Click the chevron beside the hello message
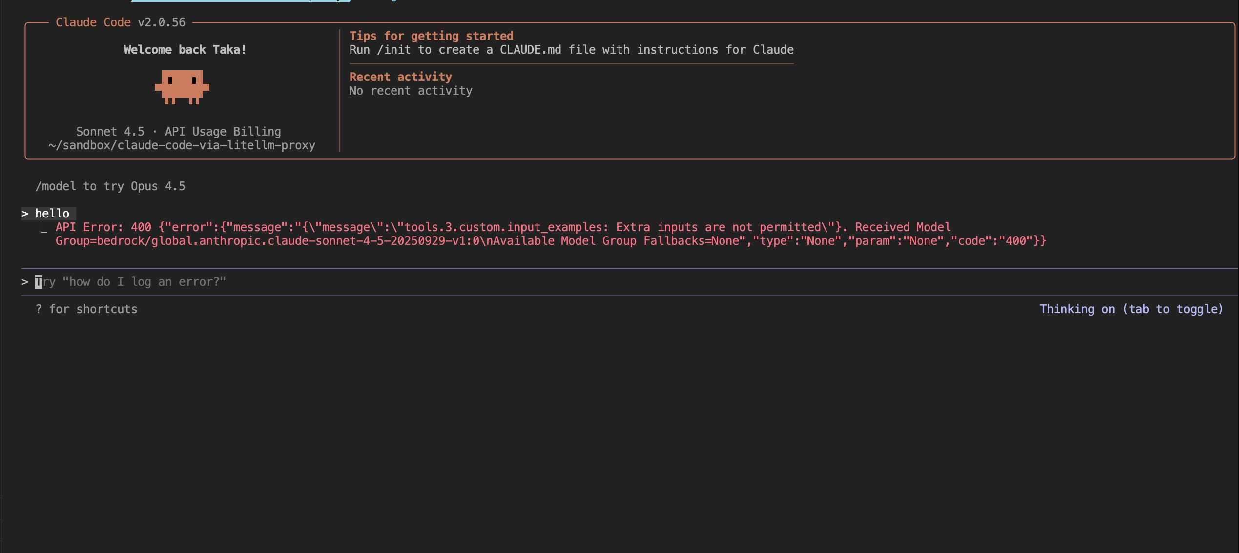The image size is (1239, 553). pyautogui.click(x=25, y=214)
